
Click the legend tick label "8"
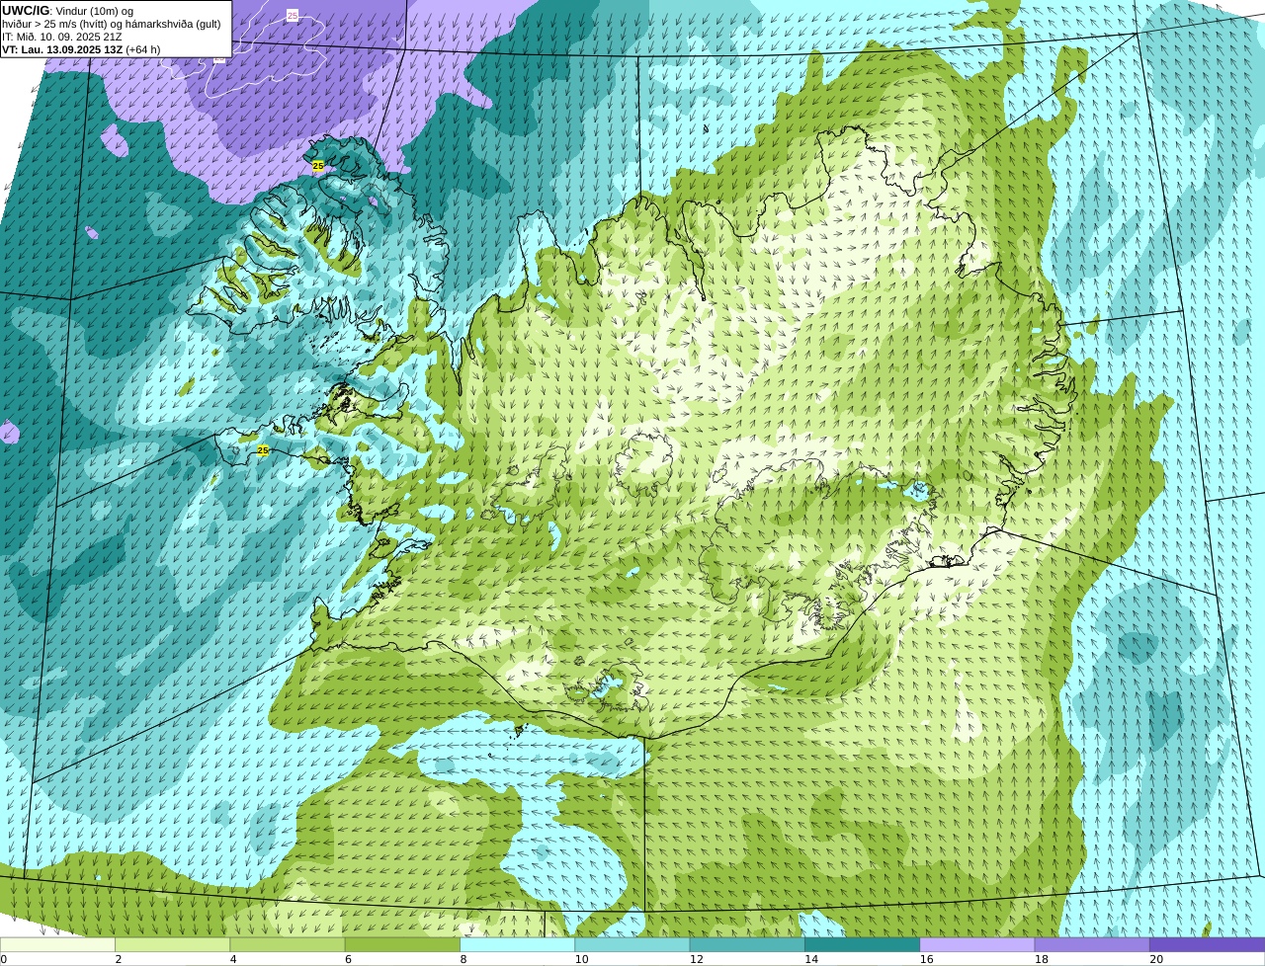pyautogui.click(x=464, y=959)
